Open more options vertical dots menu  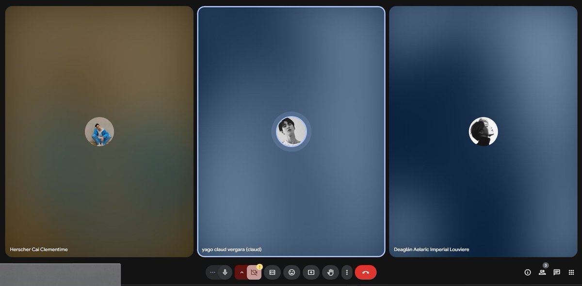tap(347, 272)
